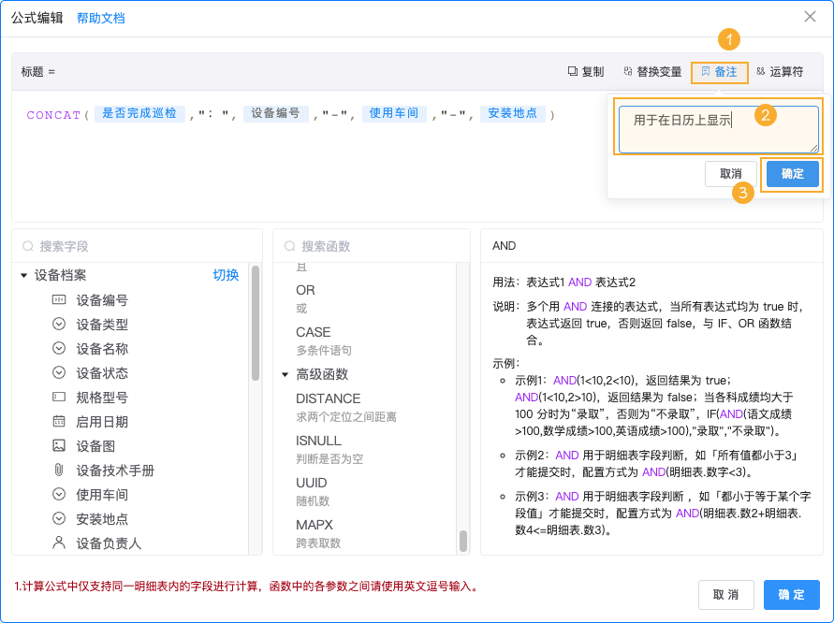Confirm the remark with popup 确定 button
834x623 pixels.
click(x=792, y=174)
